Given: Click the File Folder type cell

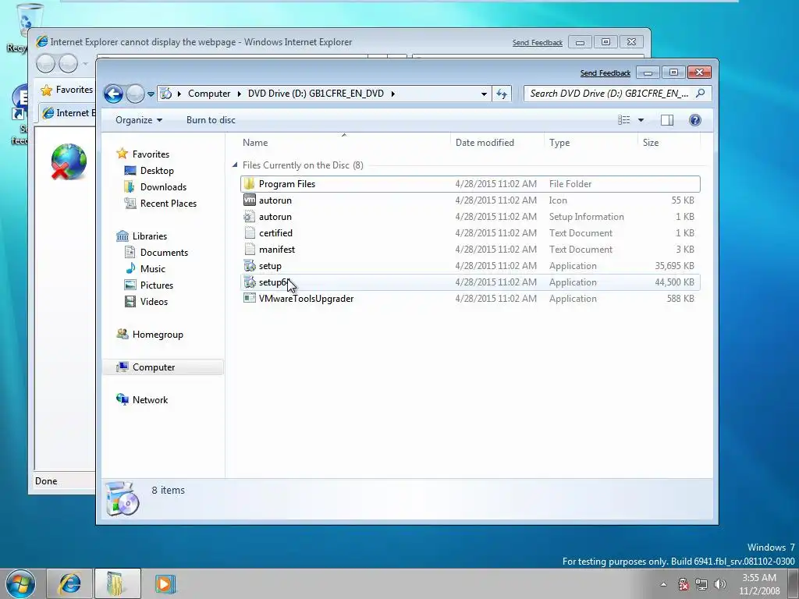Looking at the screenshot, I should tap(570, 184).
